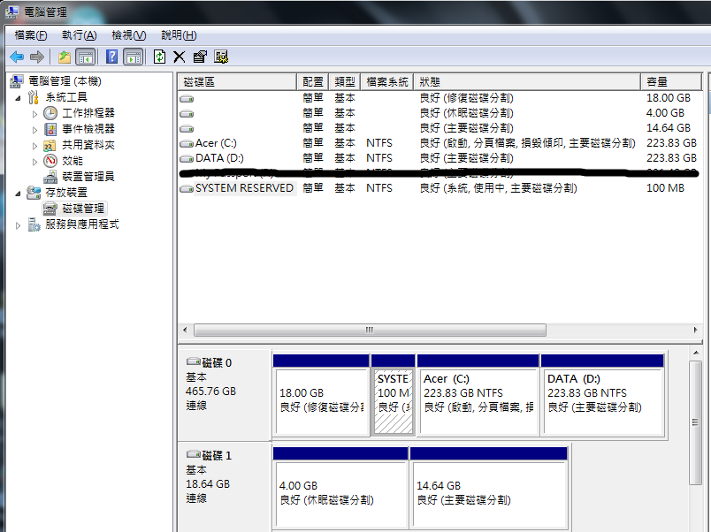This screenshot has width=711, height=532.
Task: Open 裝置管理員 via its sidebar icon
Action: click(x=51, y=177)
